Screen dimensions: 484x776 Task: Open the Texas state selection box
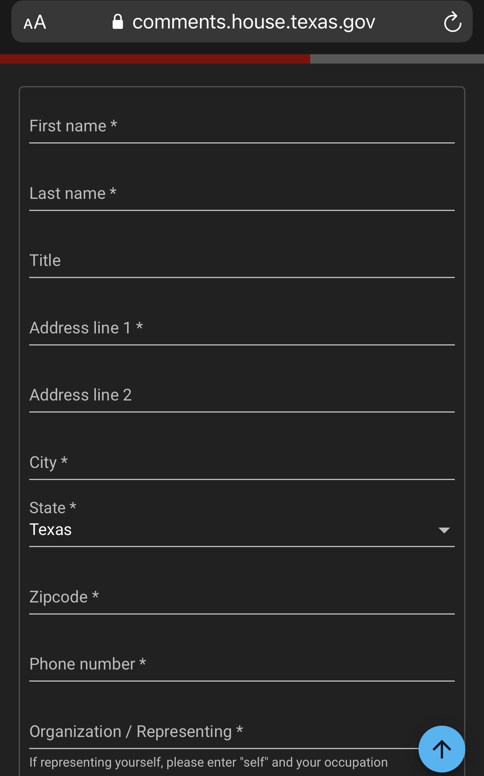[x=234, y=530]
